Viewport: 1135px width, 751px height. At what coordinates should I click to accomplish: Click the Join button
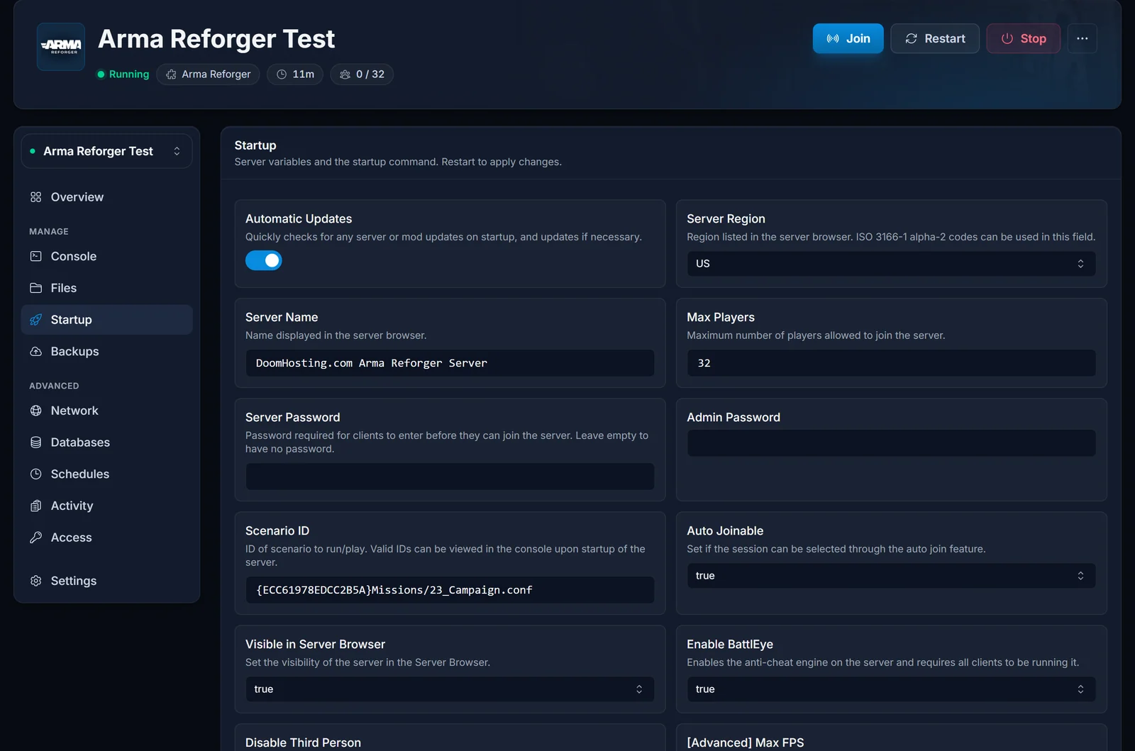coord(848,38)
